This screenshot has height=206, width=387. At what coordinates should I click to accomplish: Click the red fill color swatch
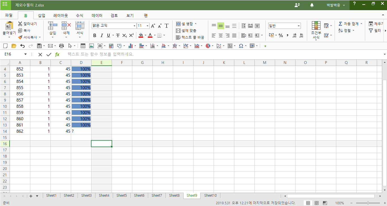point(141,35)
